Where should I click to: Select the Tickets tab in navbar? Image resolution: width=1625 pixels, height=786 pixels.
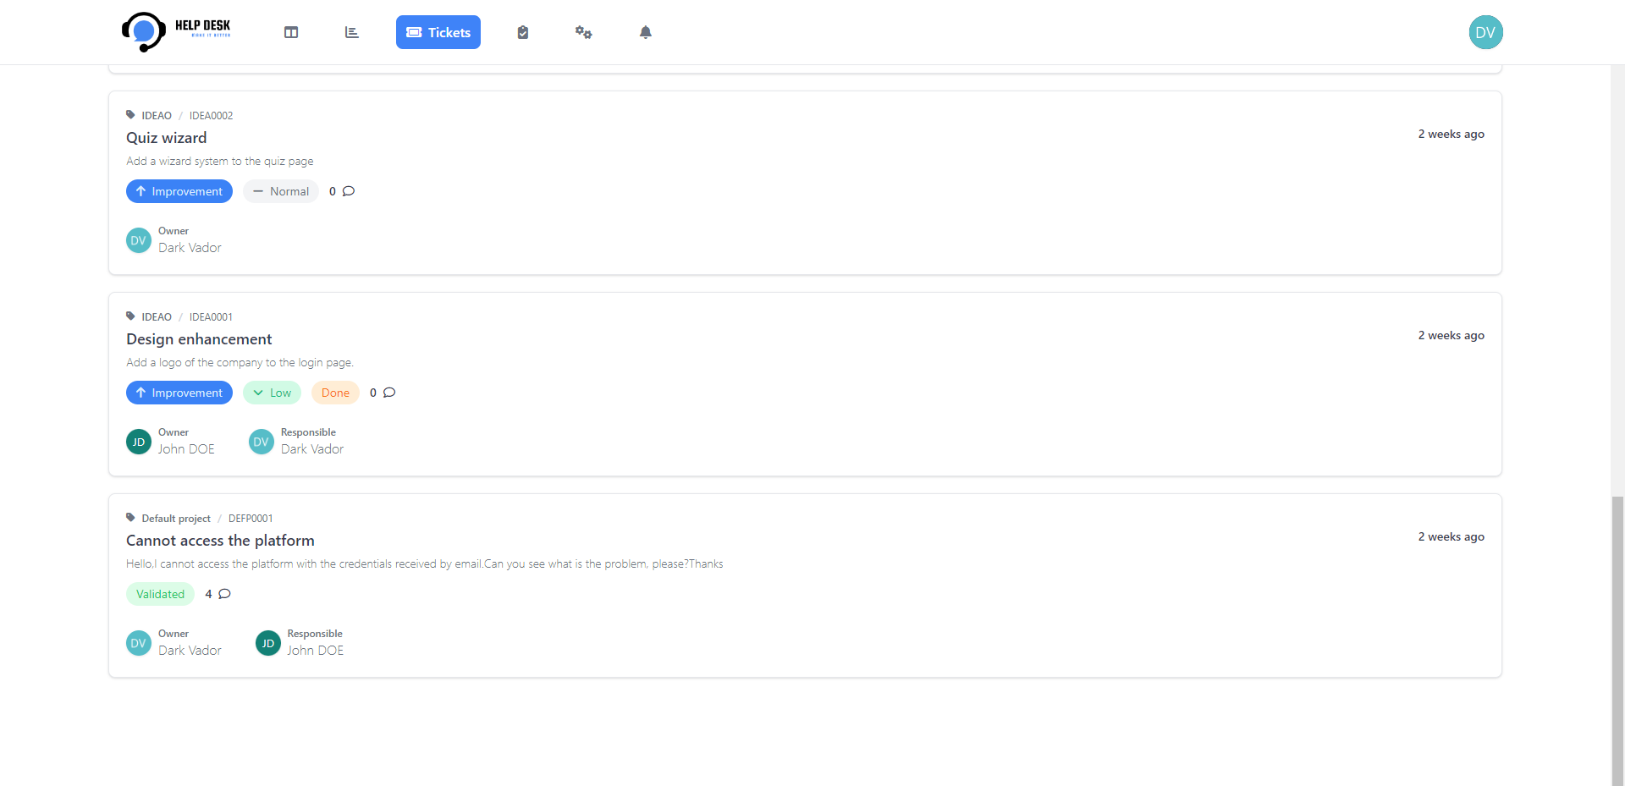pos(438,32)
